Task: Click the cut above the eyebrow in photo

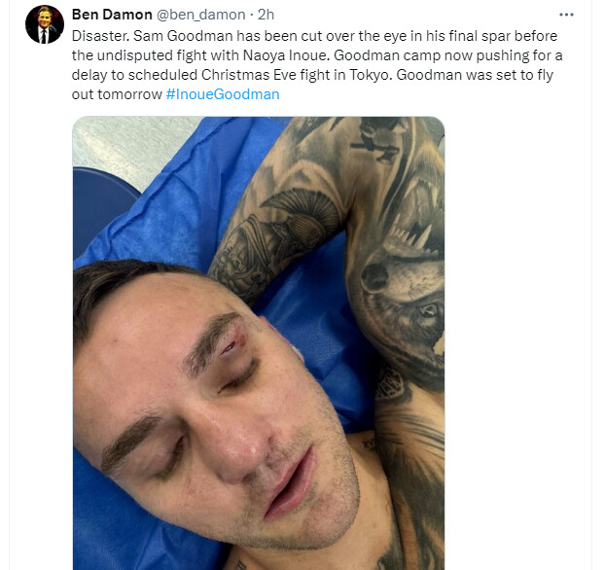Action: (x=232, y=344)
